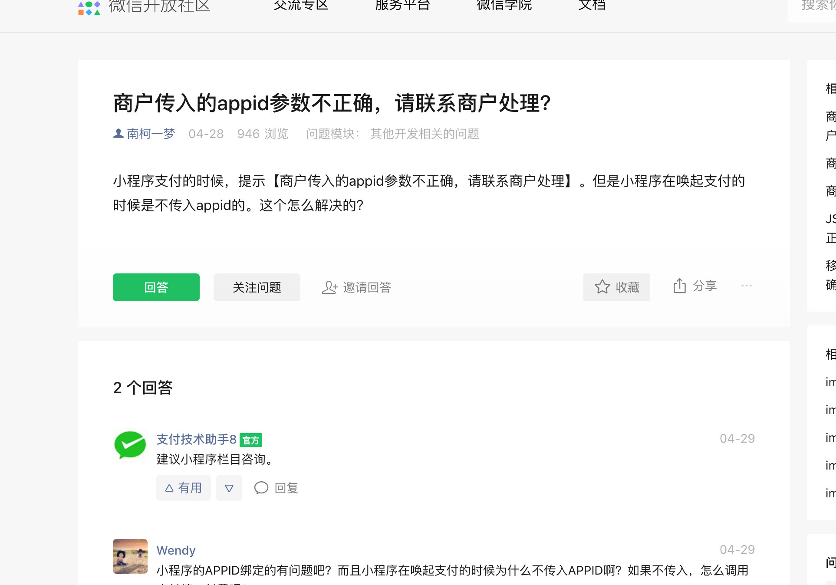
Task: Click the user icon beside 南柯一梦
Action: click(x=118, y=134)
